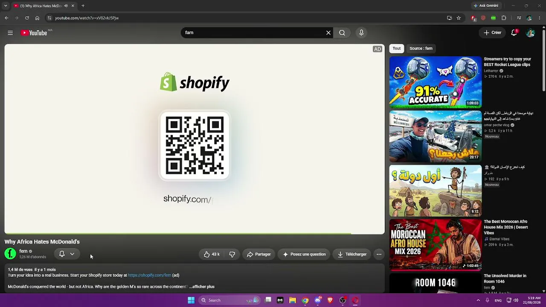546x307 pixels.
Task: Open the YouTube guide hamburger menu
Action: tap(10, 33)
